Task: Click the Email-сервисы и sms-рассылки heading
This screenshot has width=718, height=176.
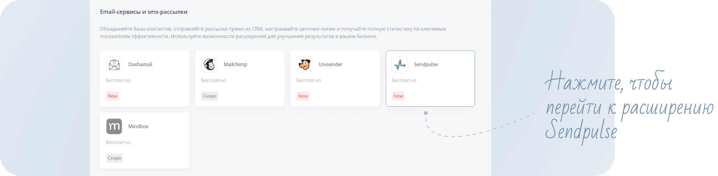Action: tap(144, 12)
